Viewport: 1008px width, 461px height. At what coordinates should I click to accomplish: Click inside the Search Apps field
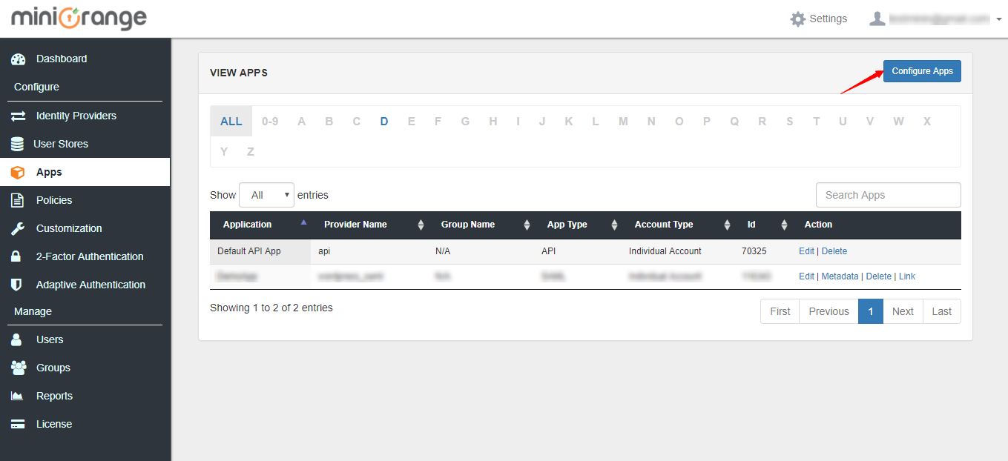[888, 194]
